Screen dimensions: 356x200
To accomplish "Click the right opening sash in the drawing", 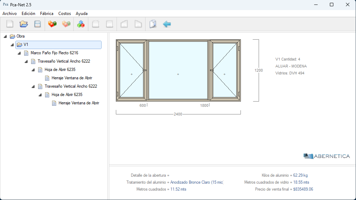I will tap(225, 70).
